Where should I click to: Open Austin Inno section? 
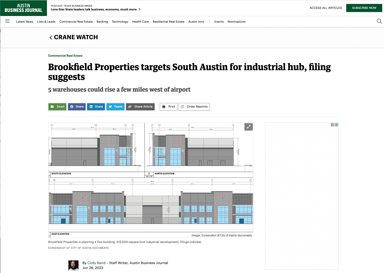tap(196, 22)
